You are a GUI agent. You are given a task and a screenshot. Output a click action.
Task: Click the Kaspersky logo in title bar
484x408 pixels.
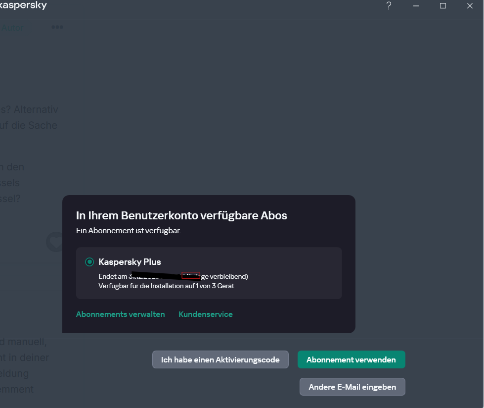[23, 5]
